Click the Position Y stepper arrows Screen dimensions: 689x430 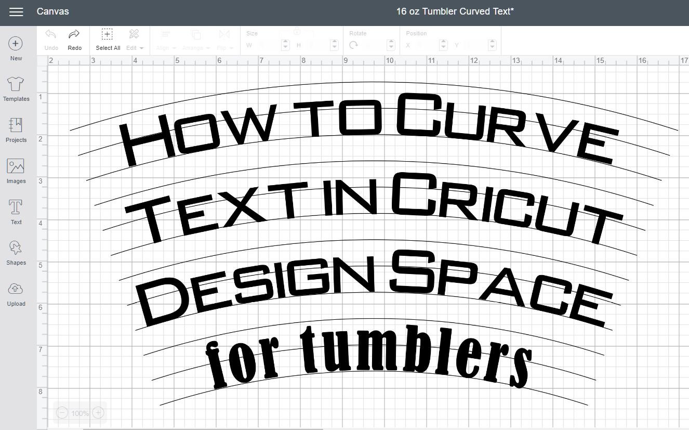click(x=492, y=46)
